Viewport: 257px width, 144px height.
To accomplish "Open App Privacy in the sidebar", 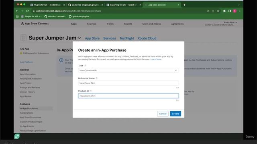I will 26,83.
